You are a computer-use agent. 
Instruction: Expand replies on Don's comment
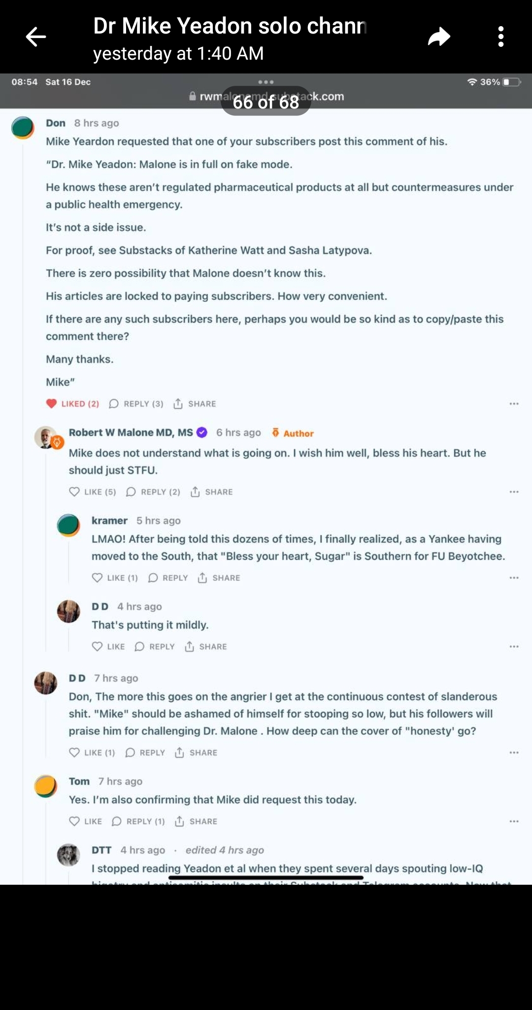tap(136, 404)
